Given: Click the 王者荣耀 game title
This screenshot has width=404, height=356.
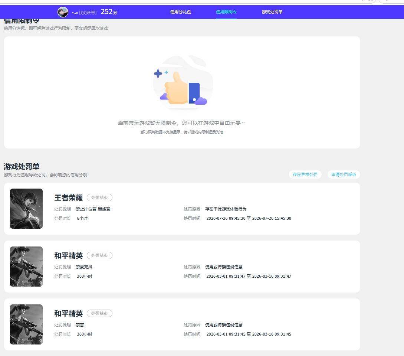Looking at the screenshot, I should (x=68, y=198).
